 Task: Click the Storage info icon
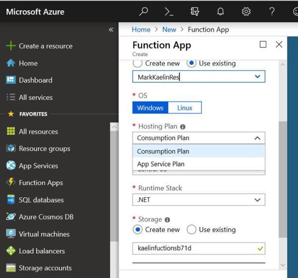[x=167, y=220]
